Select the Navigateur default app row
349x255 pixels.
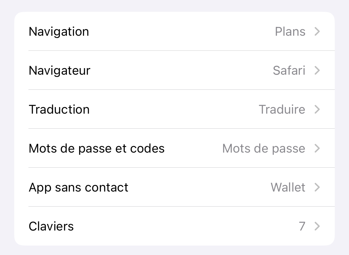point(175,70)
